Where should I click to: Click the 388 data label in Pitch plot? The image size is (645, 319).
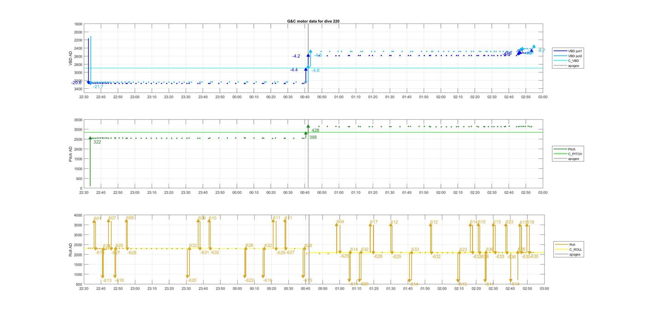[x=313, y=138]
